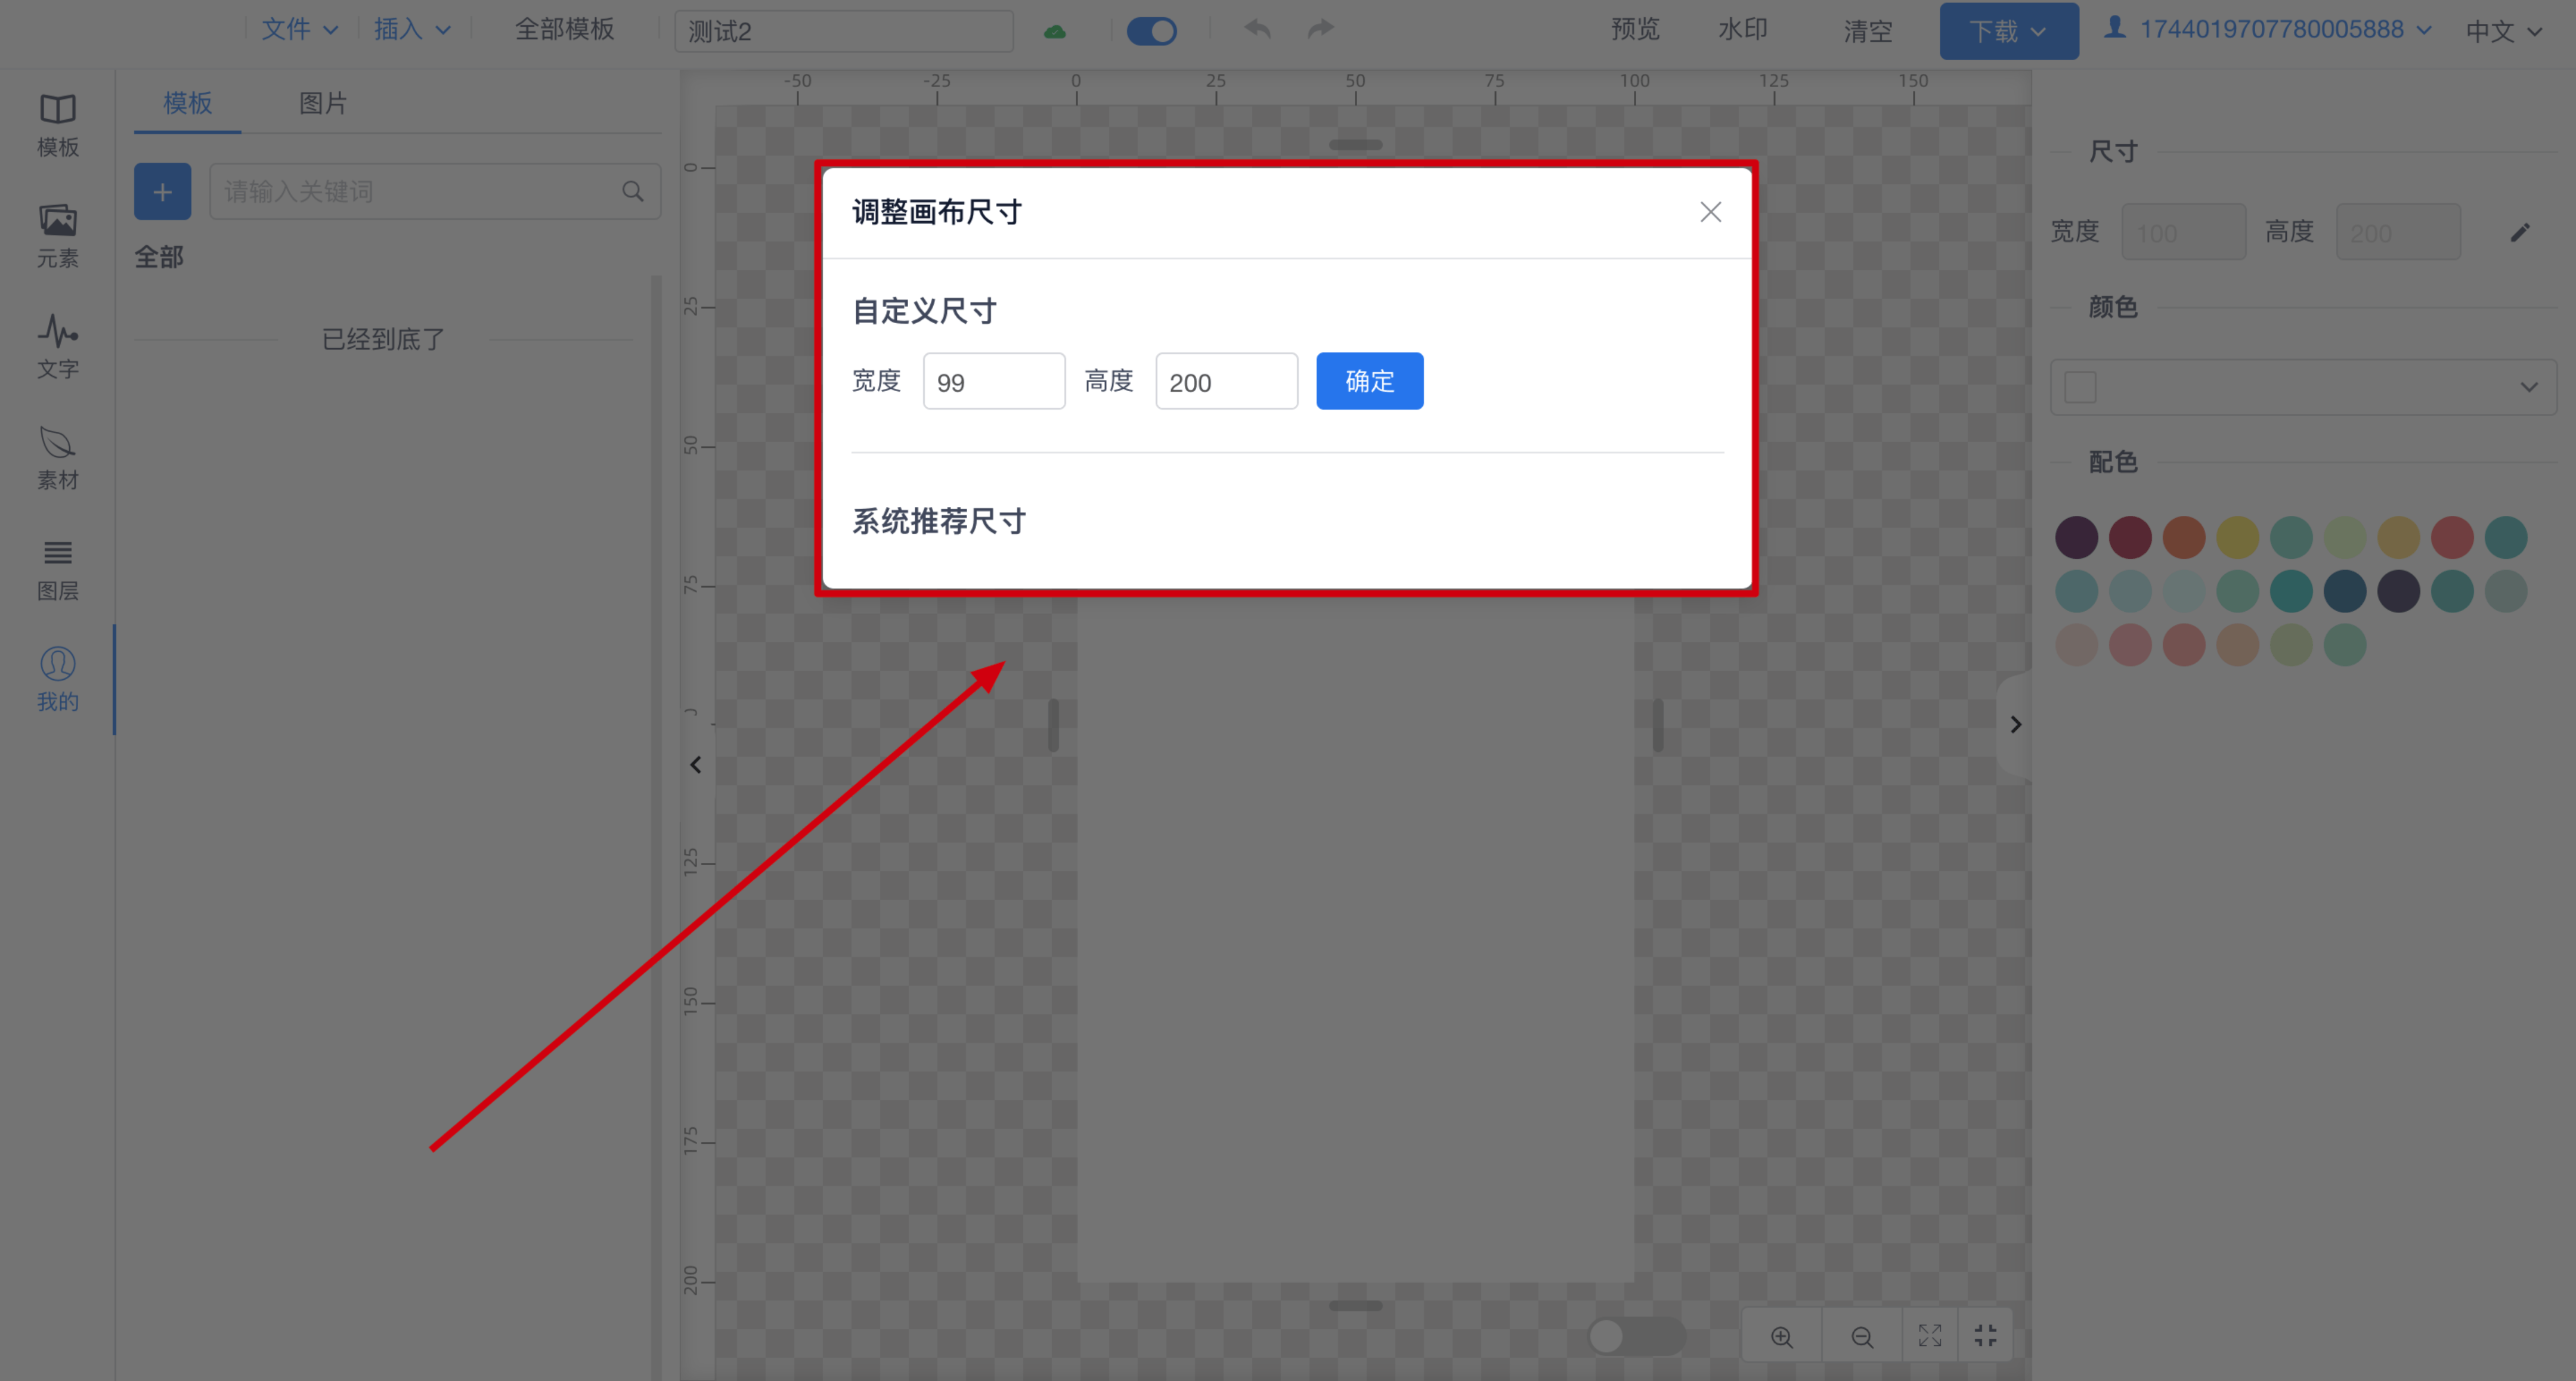Open the 模板 panel in left sidebar
This screenshot has width=2576, height=1381.
57,124
